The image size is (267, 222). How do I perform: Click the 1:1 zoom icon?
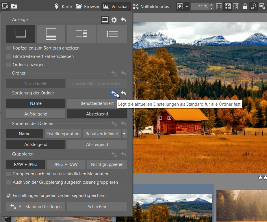pyautogui.click(x=219, y=6)
